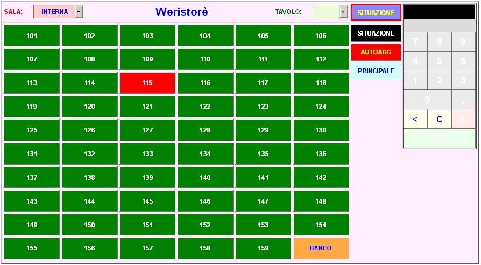Open table 126

coord(89,130)
